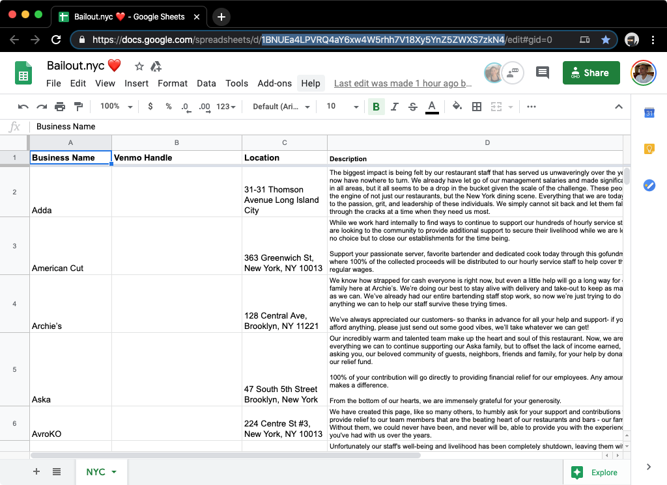Star the Bailout.nyc document
Screen dimensions: 667x485
(139, 66)
